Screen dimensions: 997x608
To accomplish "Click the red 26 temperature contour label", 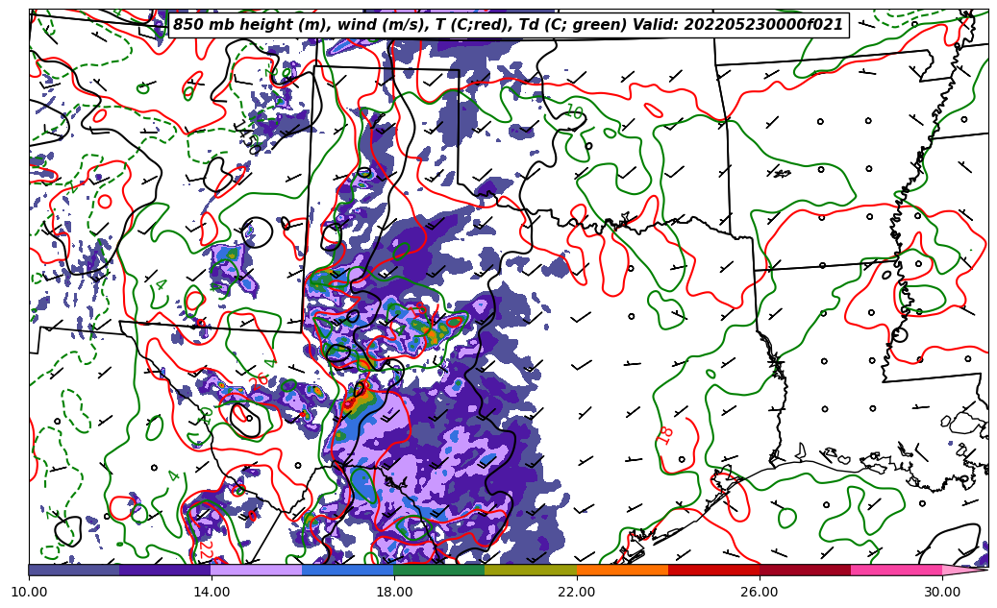I will (x=259, y=379).
